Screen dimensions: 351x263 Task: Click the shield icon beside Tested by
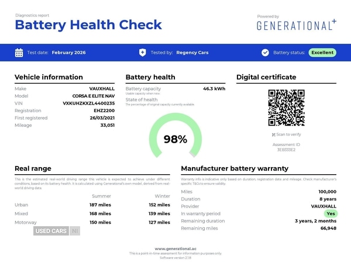[143, 53]
